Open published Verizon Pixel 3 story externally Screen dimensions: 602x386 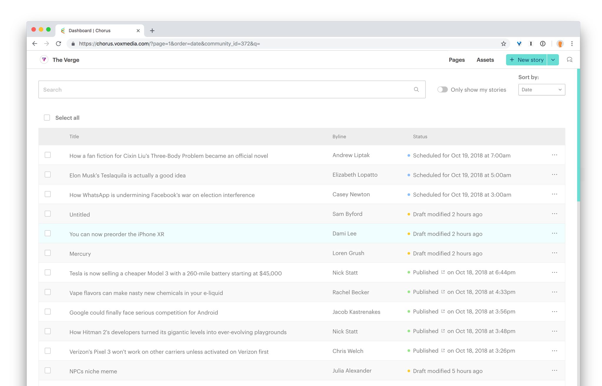[443, 350]
